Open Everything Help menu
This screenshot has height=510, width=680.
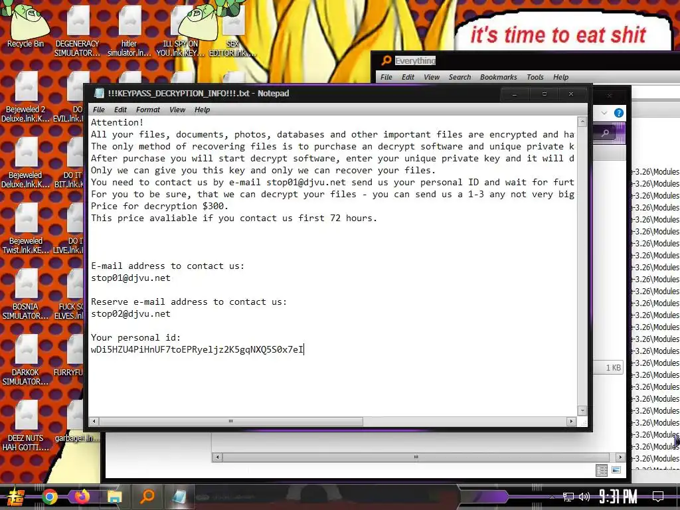(x=560, y=77)
